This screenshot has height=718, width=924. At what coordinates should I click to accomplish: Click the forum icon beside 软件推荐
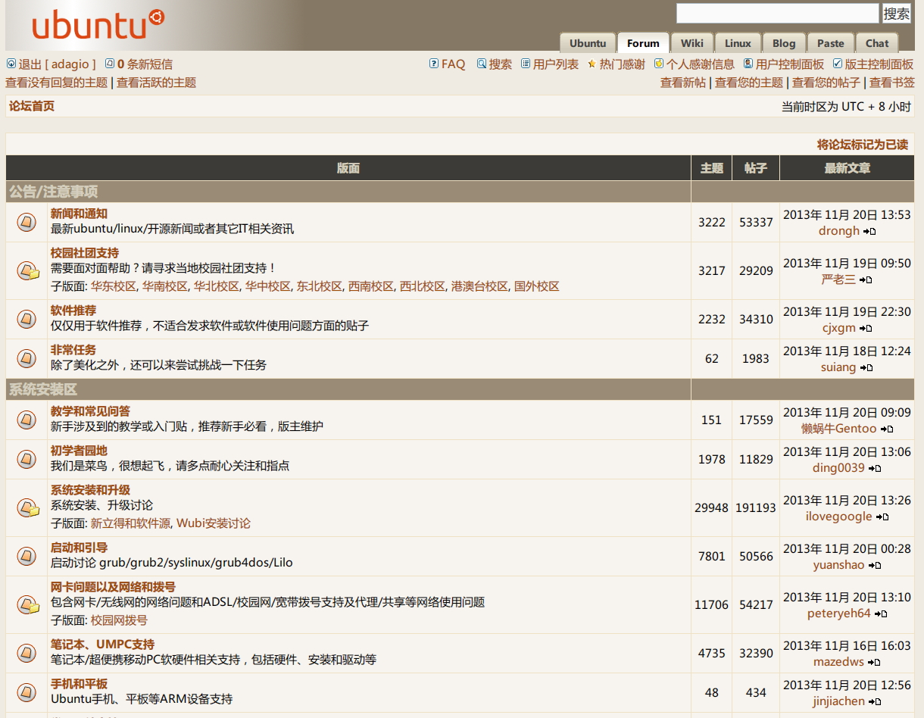click(x=27, y=319)
